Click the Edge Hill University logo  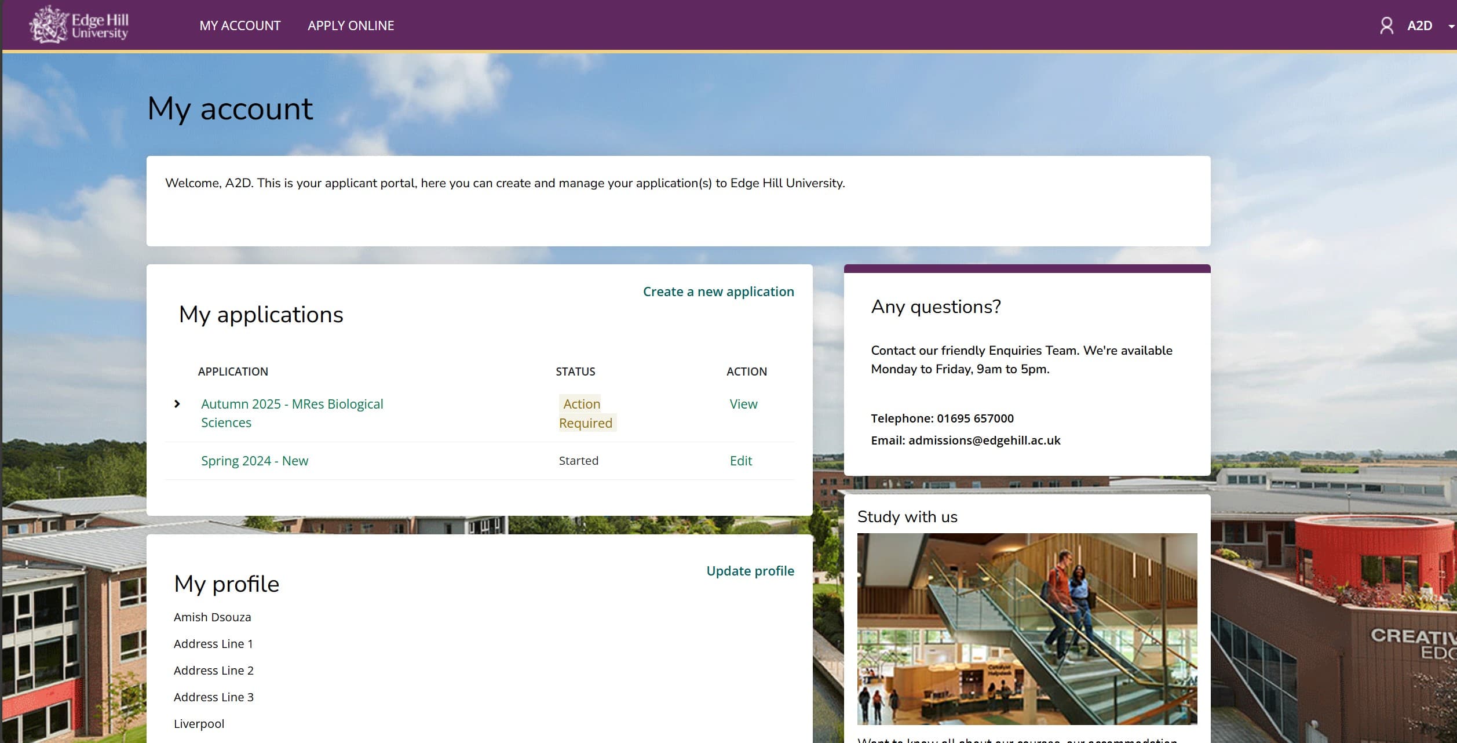pyautogui.click(x=79, y=25)
